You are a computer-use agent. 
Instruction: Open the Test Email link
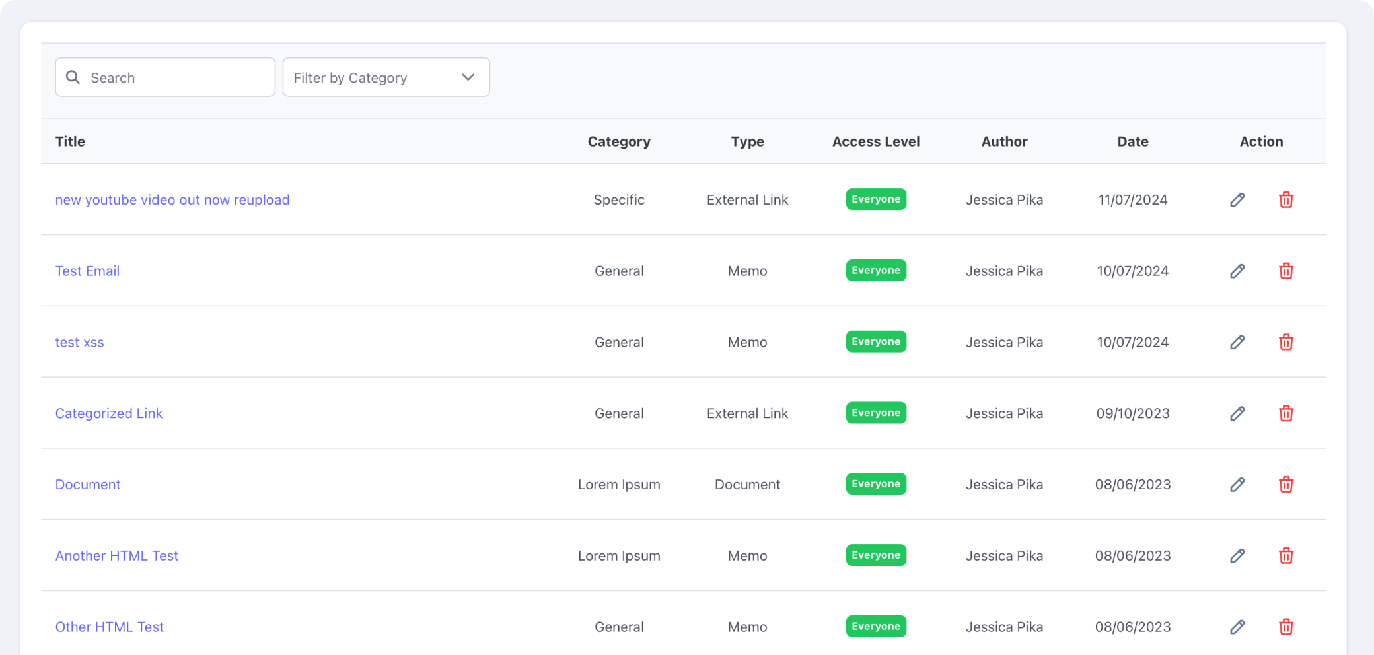[87, 271]
